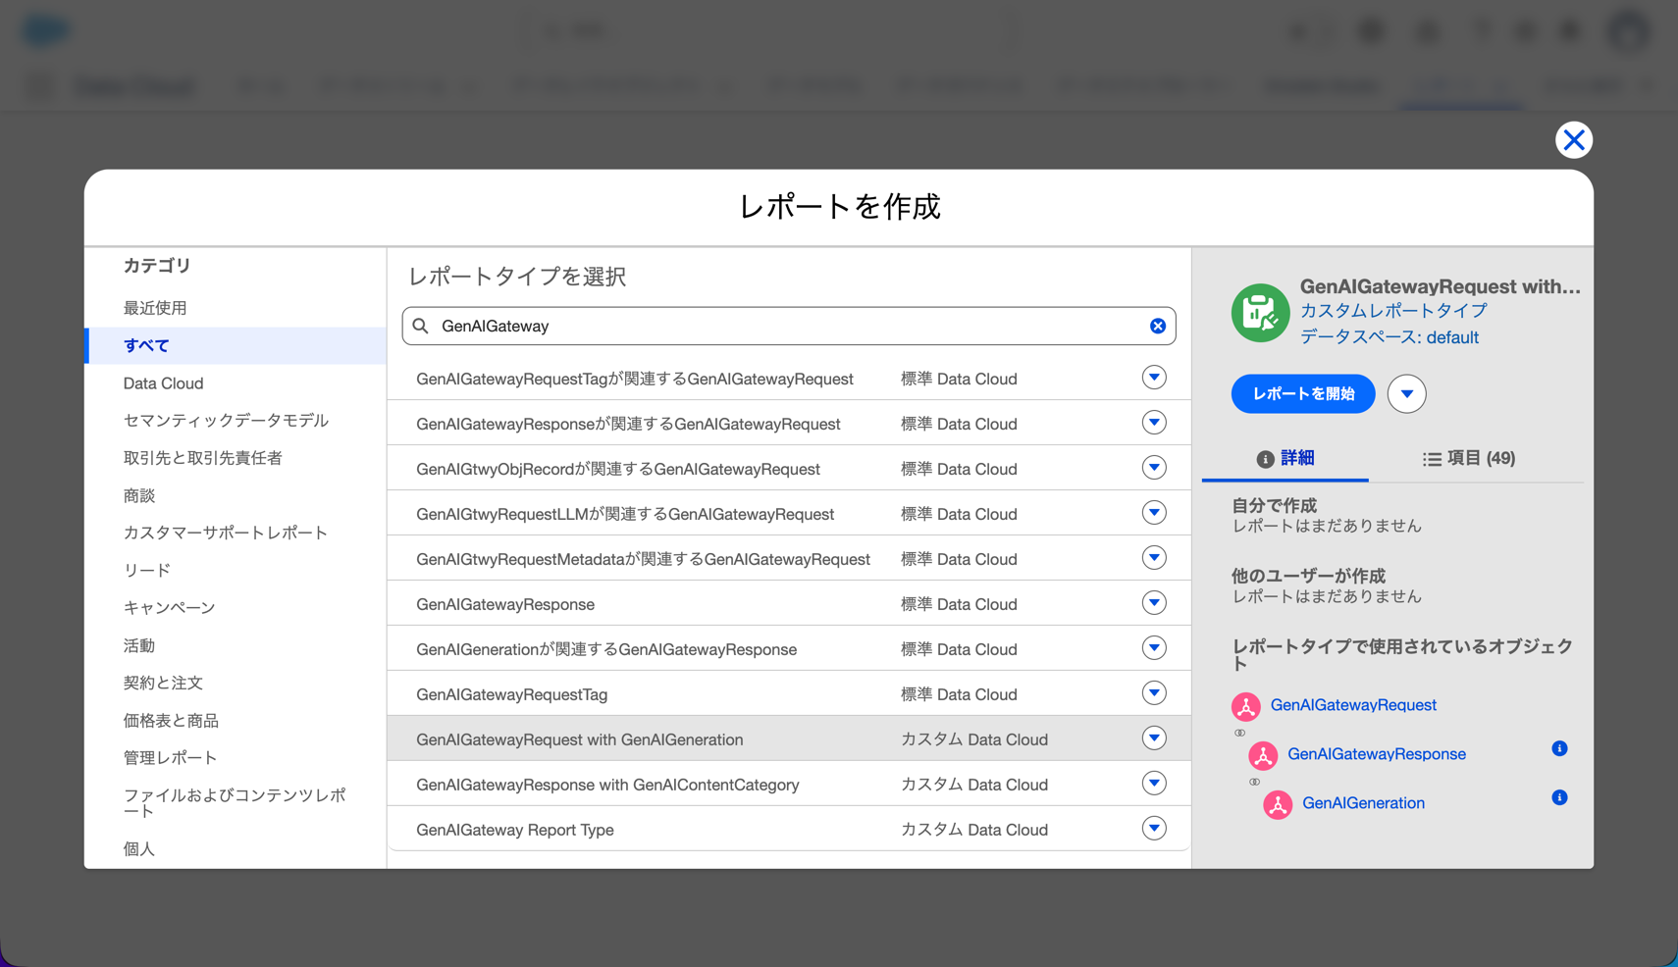This screenshot has height=967, width=1678.
Task: Click the pink GenAIGeneration object icon
Action: click(1277, 804)
